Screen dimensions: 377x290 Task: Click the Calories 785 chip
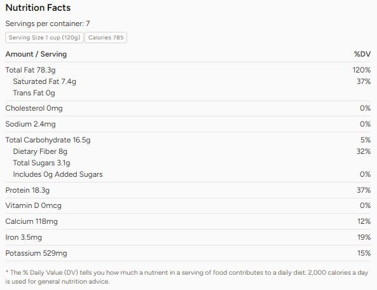[106, 38]
